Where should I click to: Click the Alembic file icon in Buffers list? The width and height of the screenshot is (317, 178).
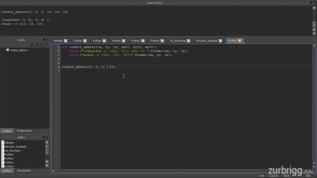click(x=3, y=142)
